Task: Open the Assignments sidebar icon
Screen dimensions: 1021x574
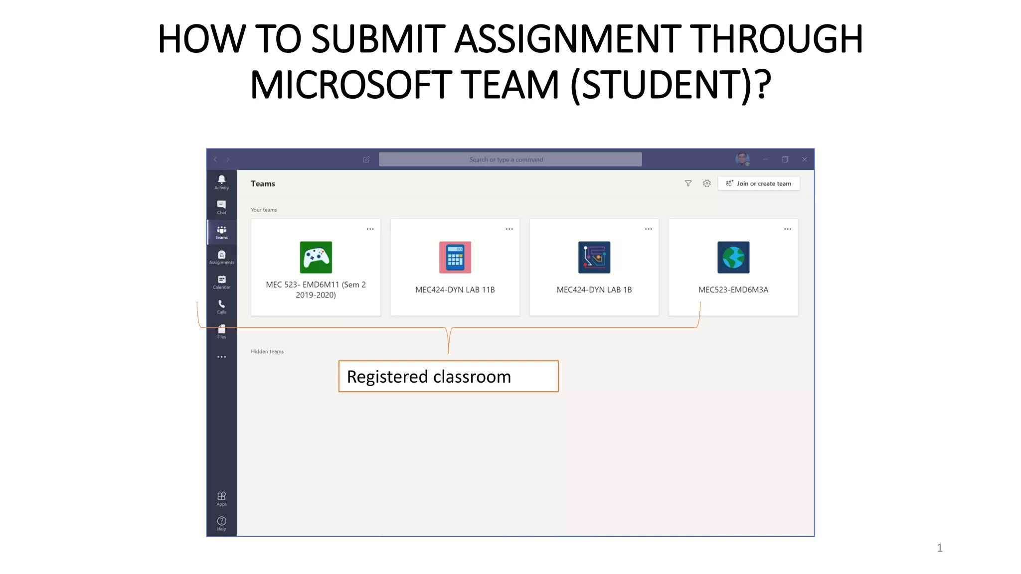Action: 221,257
